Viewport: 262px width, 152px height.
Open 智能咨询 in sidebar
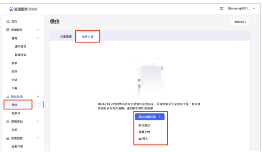20,55
